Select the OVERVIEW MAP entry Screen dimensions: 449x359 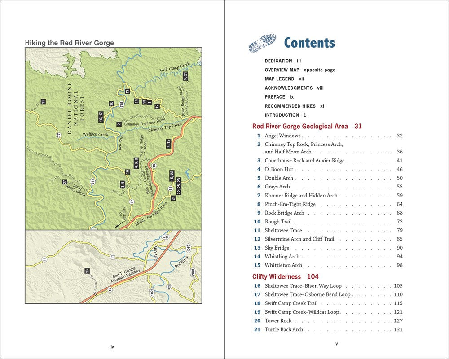[300, 70]
